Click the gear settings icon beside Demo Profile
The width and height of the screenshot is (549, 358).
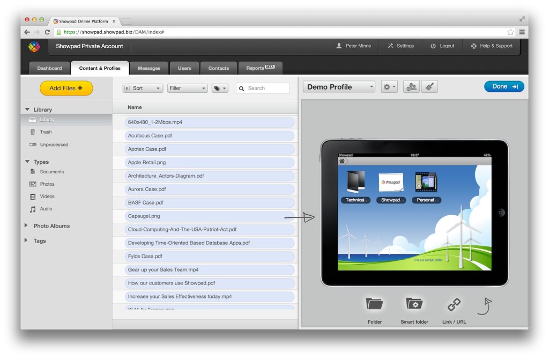tap(389, 87)
